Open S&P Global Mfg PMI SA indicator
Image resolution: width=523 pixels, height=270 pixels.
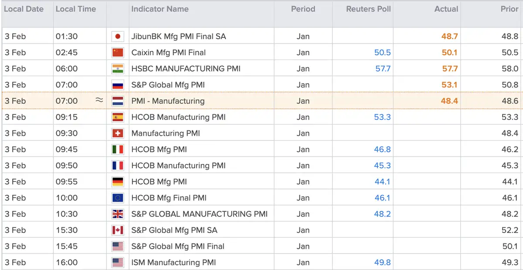pos(174,230)
